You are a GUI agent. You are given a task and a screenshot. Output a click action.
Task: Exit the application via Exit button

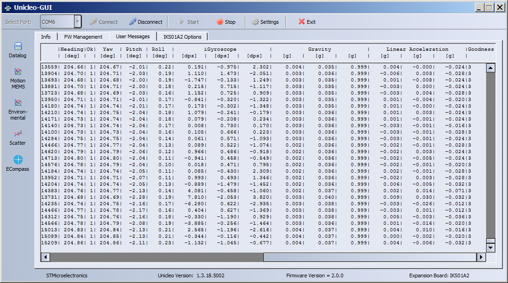tap(307, 22)
